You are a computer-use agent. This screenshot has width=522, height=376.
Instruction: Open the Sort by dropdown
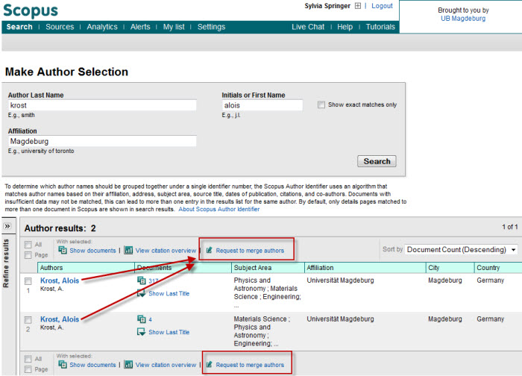tap(462, 249)
